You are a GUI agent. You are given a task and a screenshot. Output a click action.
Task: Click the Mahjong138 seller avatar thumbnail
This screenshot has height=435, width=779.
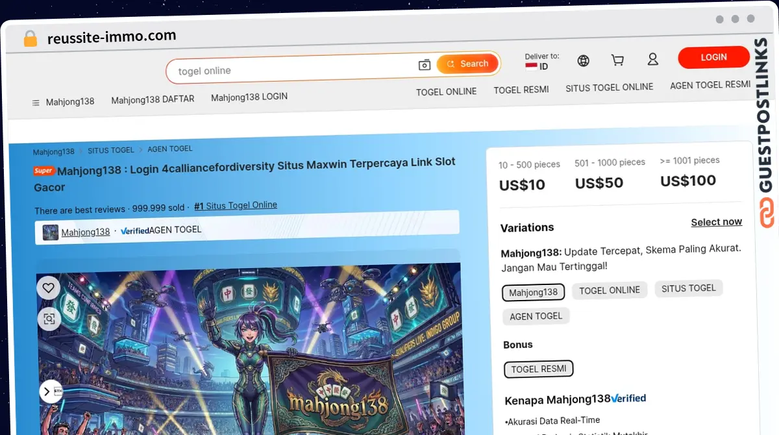[x=51, y=232]
